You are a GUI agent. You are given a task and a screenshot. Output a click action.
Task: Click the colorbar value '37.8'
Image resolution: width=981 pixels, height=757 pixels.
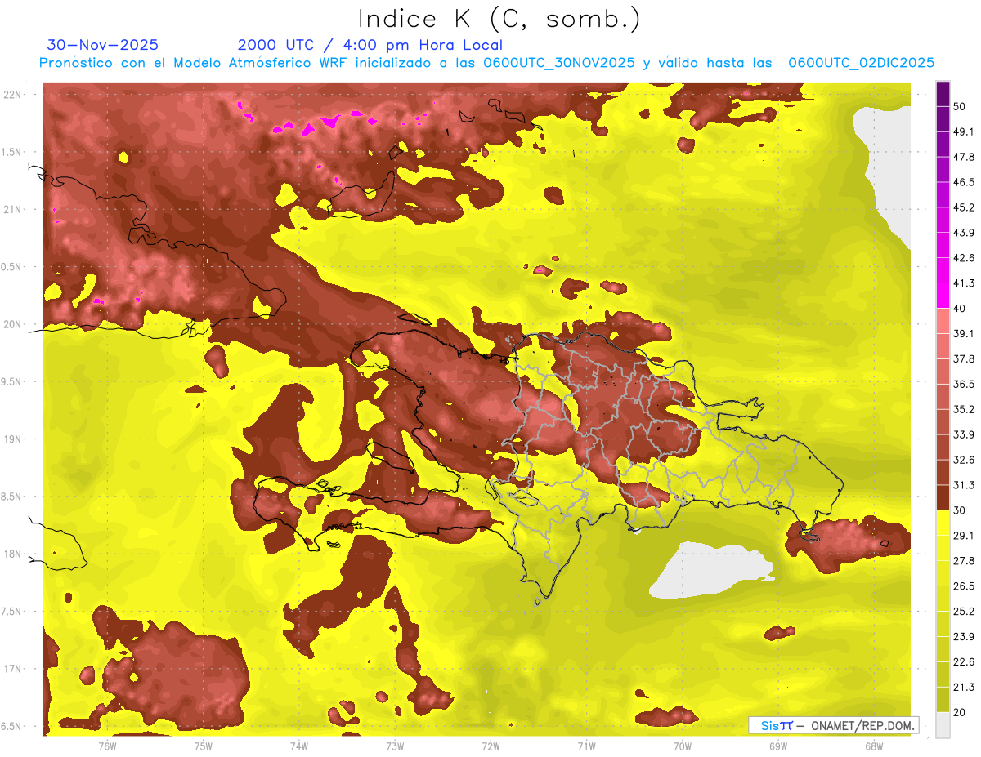click(964, 359)
